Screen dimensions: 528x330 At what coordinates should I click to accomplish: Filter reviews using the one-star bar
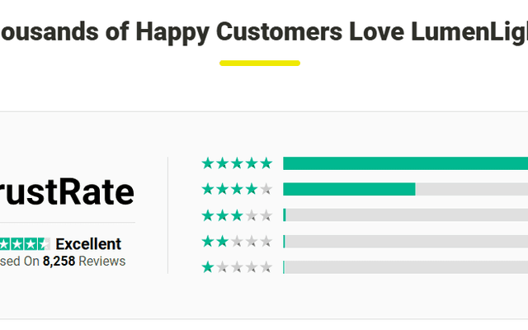[x=404, y=266]
